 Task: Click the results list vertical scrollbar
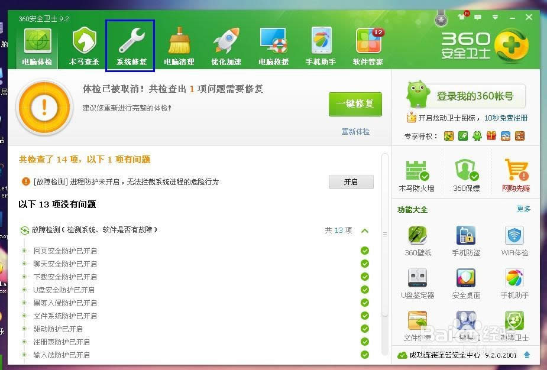(x=385, y=235)
